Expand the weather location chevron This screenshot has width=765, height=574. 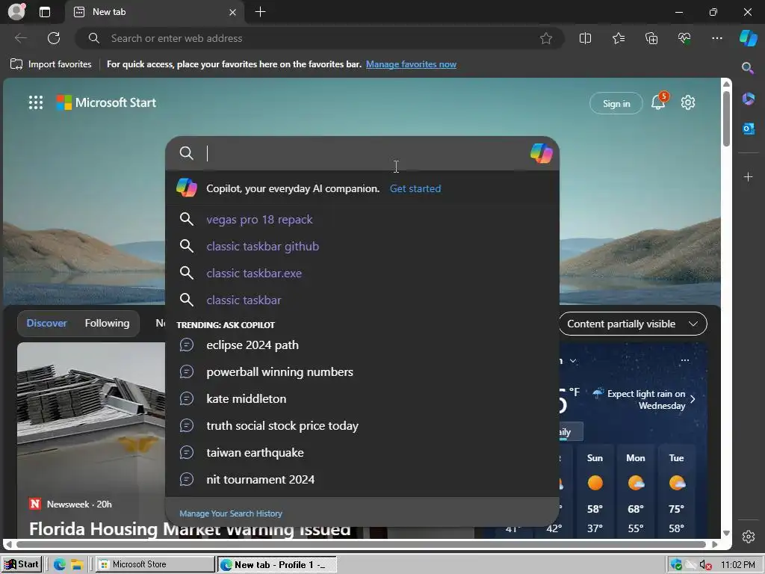tap(573, 361)
